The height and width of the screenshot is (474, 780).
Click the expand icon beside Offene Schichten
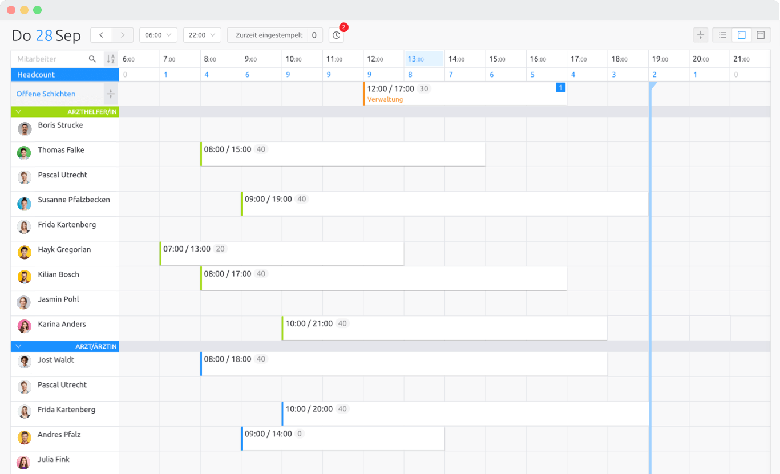tap(111, 94)
